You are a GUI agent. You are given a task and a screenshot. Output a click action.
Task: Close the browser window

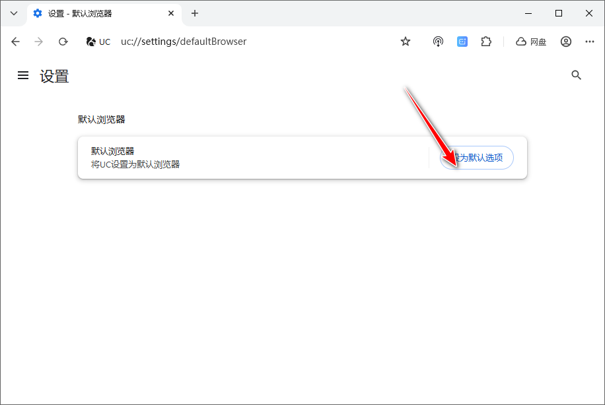[588, 13]
